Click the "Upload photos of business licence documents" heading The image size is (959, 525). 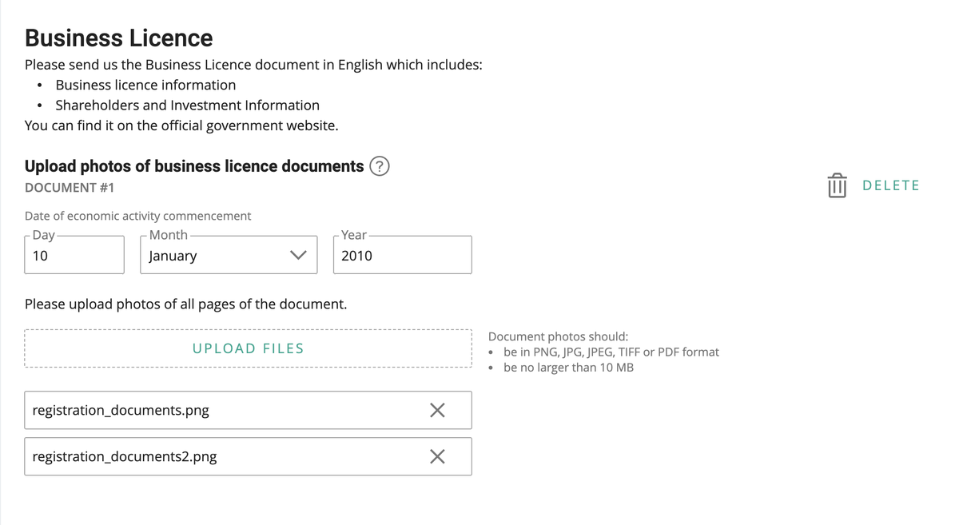coord(194,166)
